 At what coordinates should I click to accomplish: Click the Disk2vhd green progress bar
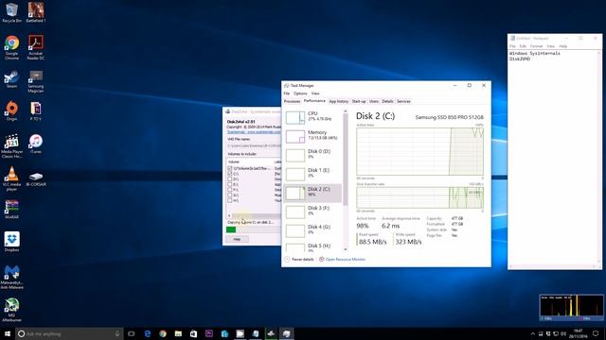click(231, 229)
